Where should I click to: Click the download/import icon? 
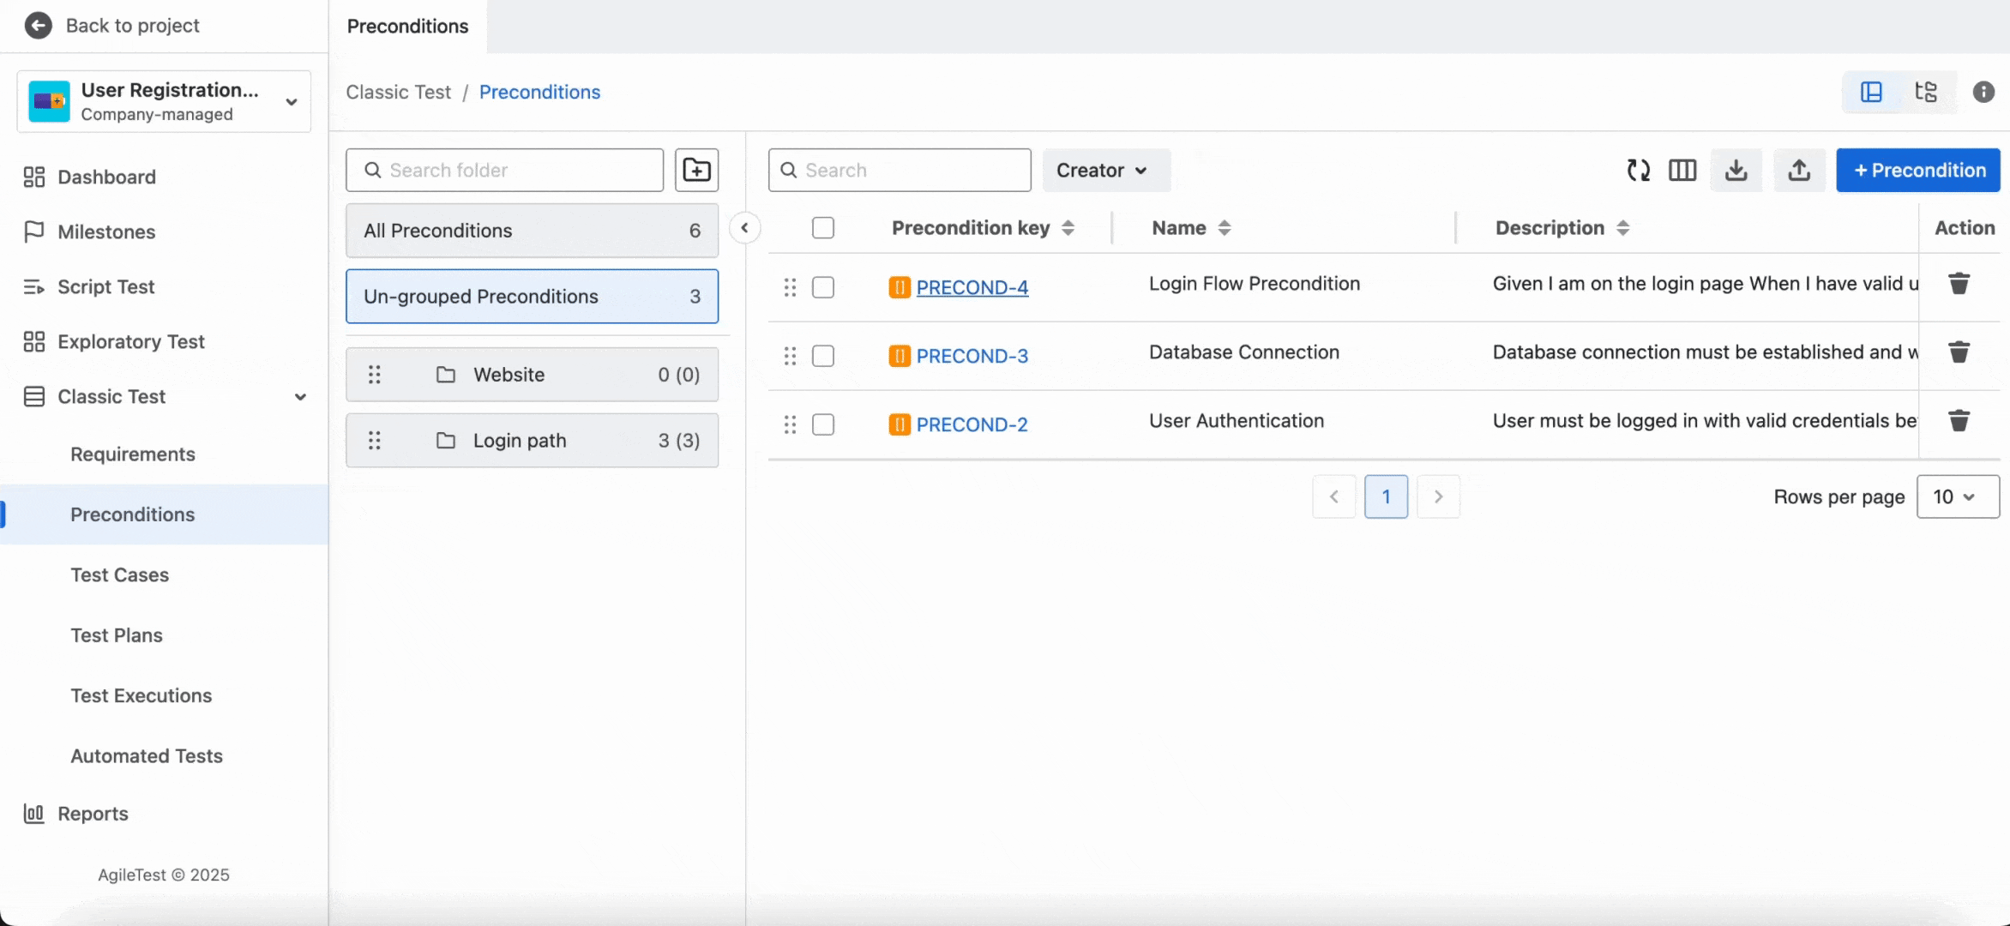pos(1736,170)
